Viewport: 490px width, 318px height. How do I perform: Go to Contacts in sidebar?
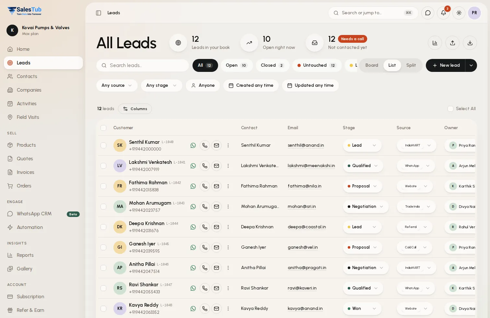click(x=43, y=76)
